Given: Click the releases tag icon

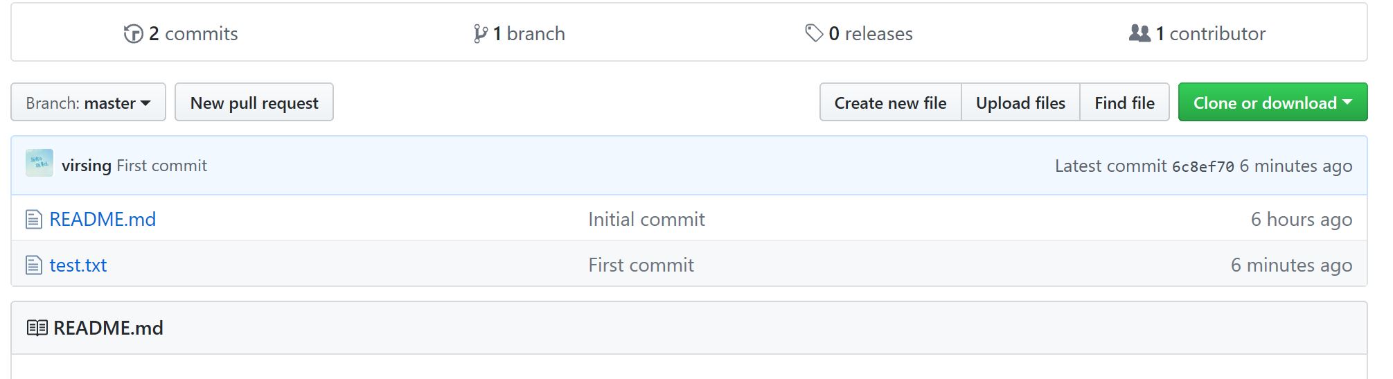Looking at the screenshot, I should 814,33.
